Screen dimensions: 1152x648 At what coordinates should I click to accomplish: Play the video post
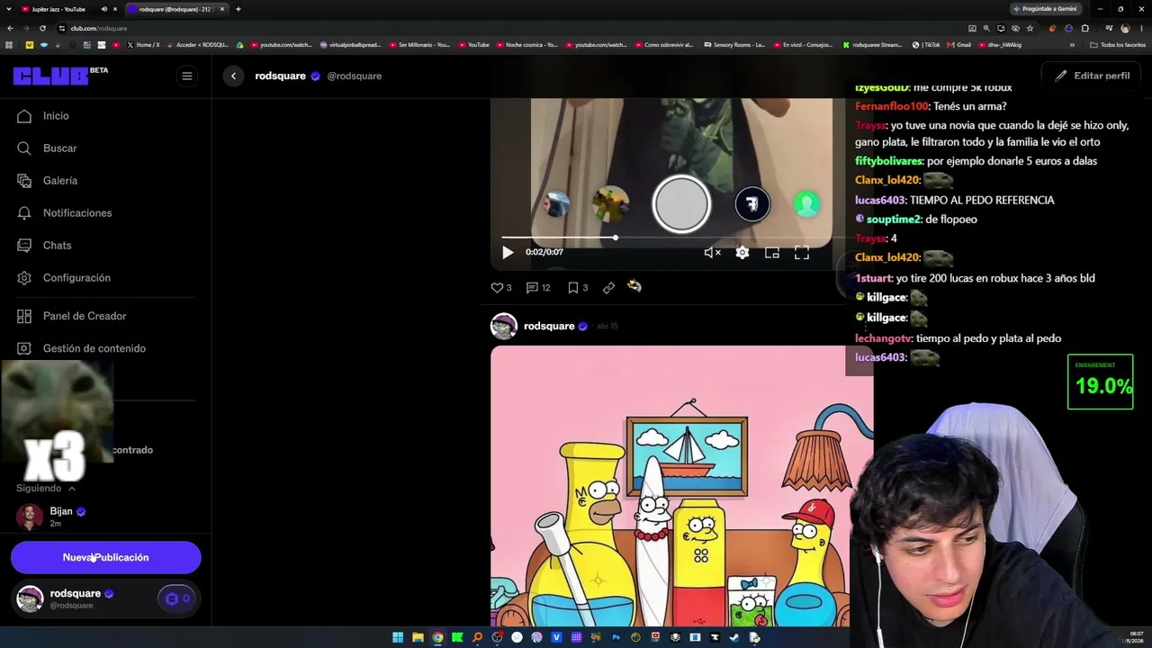click(508, 253)
